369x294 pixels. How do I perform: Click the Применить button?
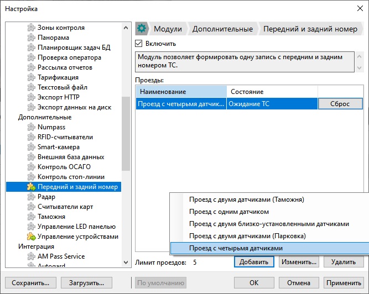pos(344,283)
